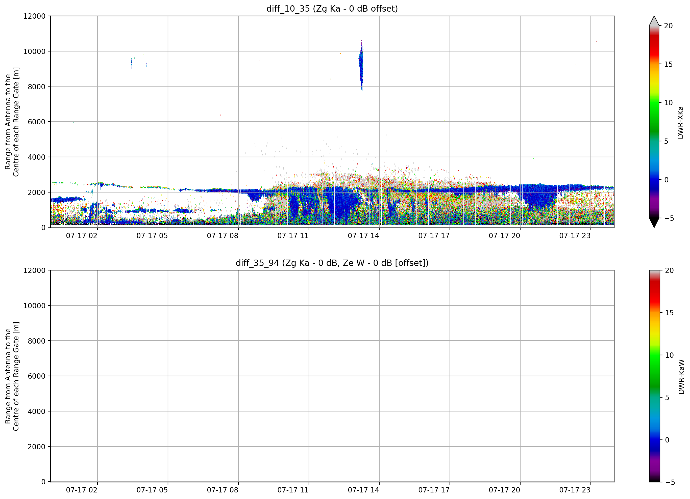Select the DWR-XKa colorbar label
This screenshot has height=499, width=690.
pos(681,122)
